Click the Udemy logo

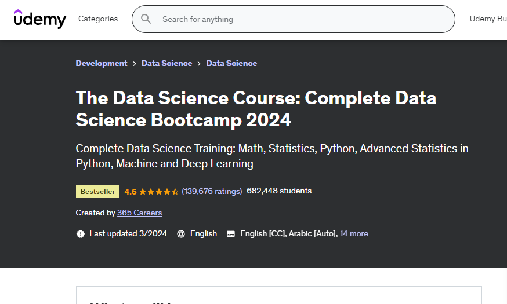click(x=40, y=19)
